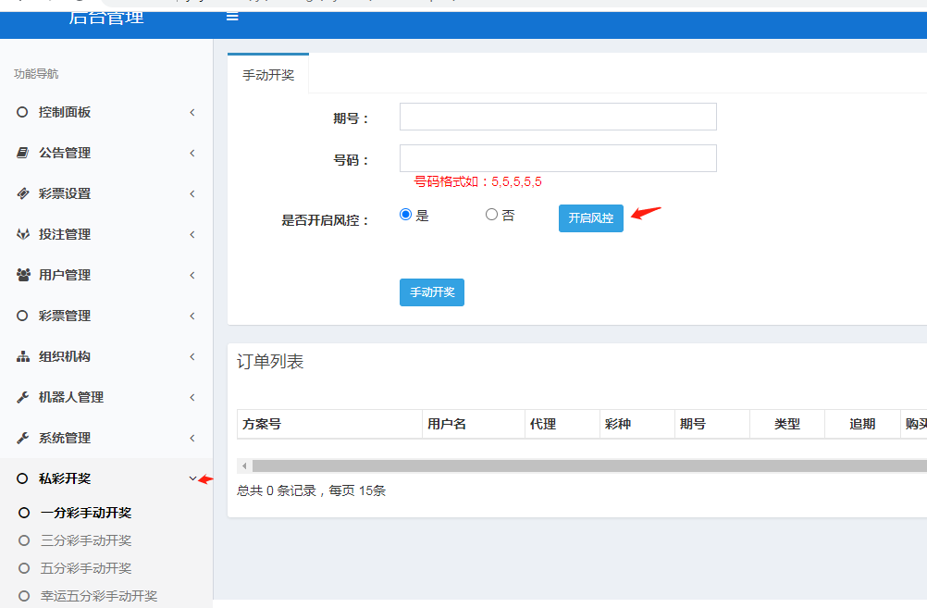Click the blue 手动开奖 submit button
The image size is (927, 608).
point(431,292)
